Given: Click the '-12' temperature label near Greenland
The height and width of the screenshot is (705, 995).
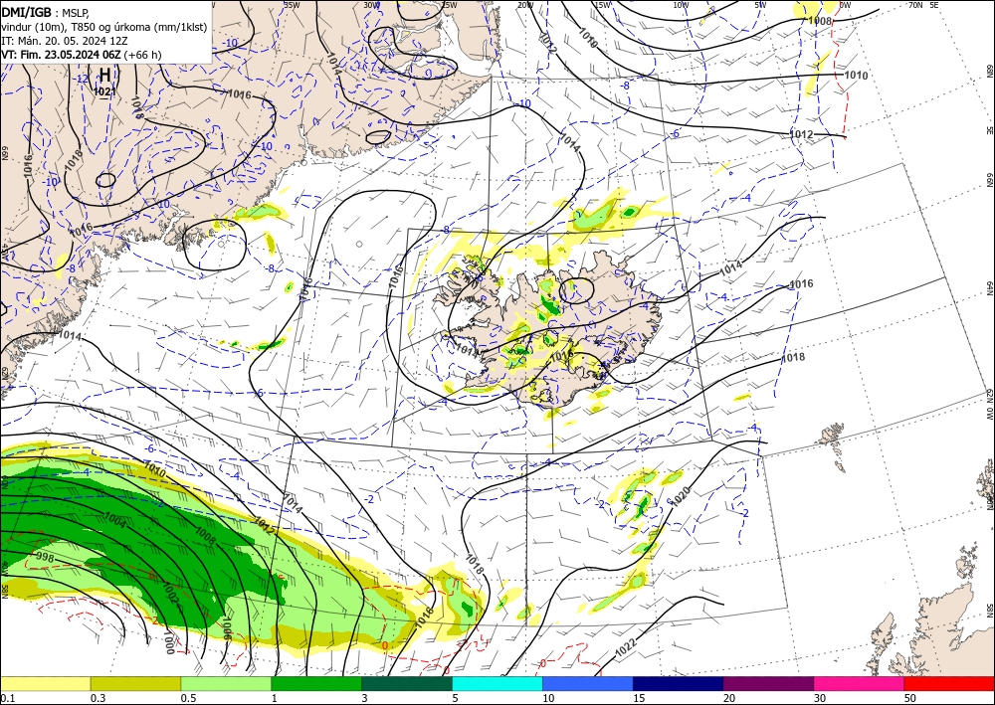Looking at the screenshot, I should coord(82,79).
